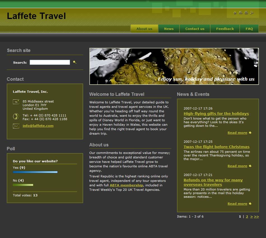Click the blue Yes poll result bar
Image resolution: width=266 pixels, height=238 pixels.
(x=35, y=172)
